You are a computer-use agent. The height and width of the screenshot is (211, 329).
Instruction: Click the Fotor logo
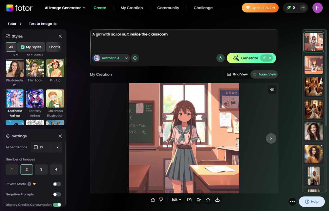pyautogui.click(x=19, y=8)
